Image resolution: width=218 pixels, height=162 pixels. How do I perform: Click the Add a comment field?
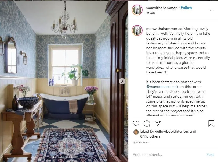168,154
